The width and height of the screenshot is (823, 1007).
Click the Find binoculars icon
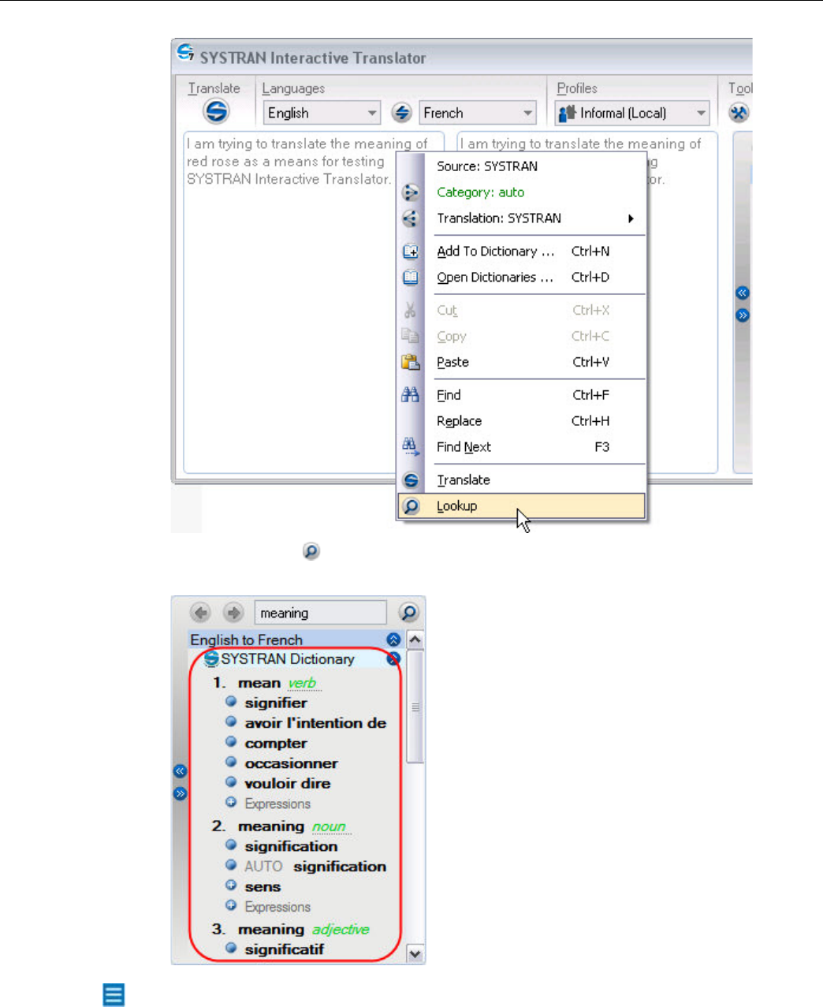[410, 394]
